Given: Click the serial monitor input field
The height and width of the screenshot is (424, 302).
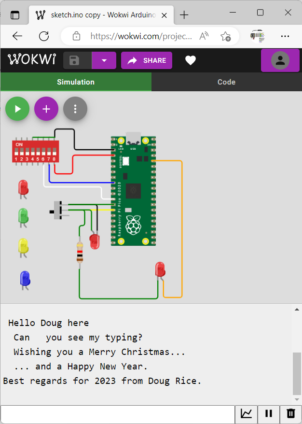Looking at the screenshot, I should (118, 414).
